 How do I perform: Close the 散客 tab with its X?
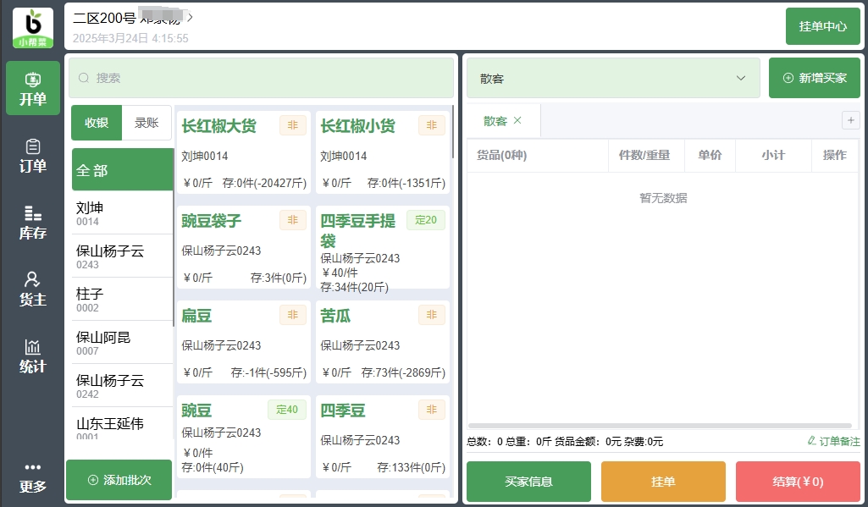517,120
